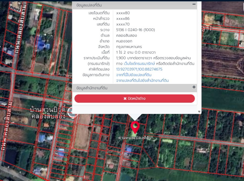
Task: Select the area value 1 ไร่ 2 งาน 0.0 ตารางวา
Action: tap(136, 52)
